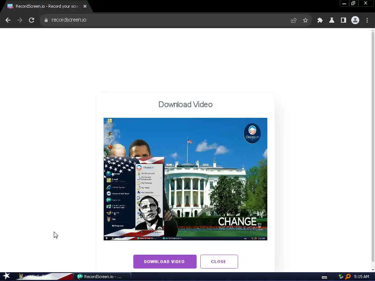Click the 5:15 AM clock
The image size is (375, 281).
pyautogui.click(x=361, y=277)
